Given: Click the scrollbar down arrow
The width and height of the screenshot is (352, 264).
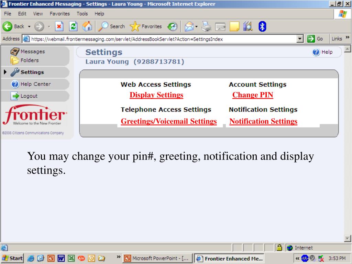Looking at the screenshot, I should [x=347, y=239].
